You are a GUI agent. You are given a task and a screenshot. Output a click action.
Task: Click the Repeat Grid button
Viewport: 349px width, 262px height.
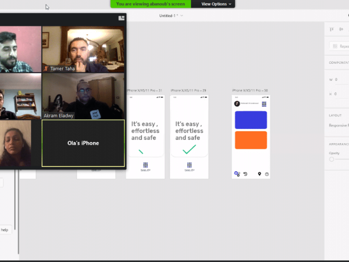point(339,46)
